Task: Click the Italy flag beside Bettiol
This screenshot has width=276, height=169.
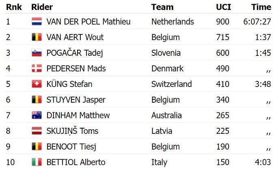Action: [x=37, y=163]
